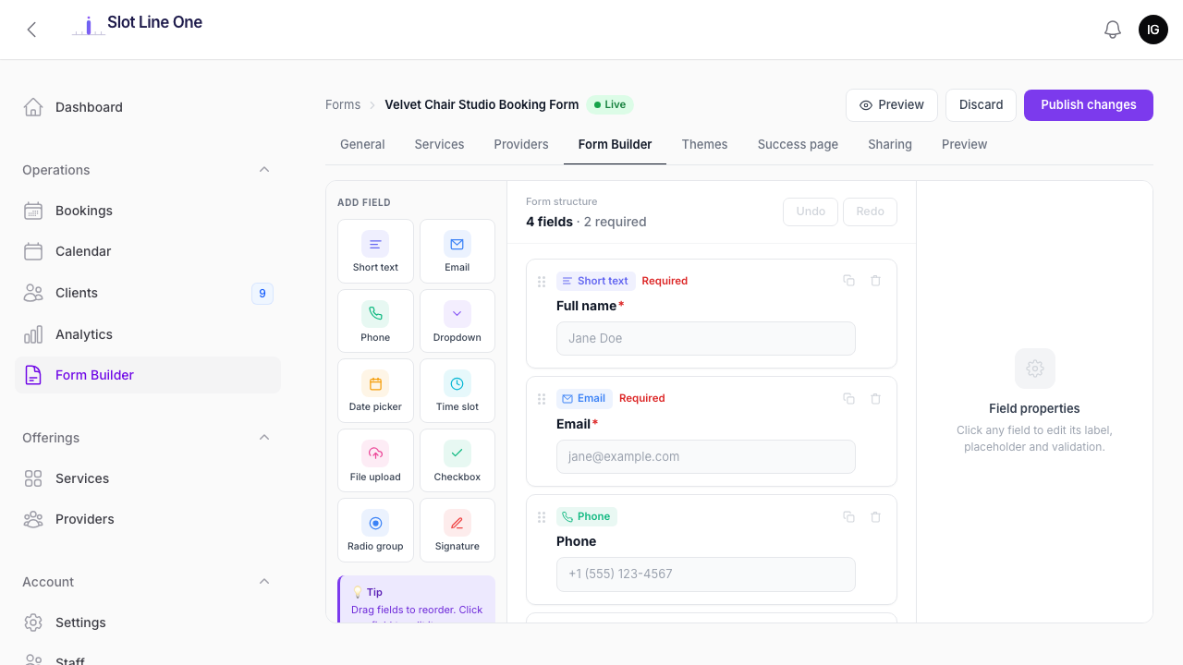Screen dimensions: 1183x665
Task: Click the Preview button with eye icon
Action: [892, 105]
